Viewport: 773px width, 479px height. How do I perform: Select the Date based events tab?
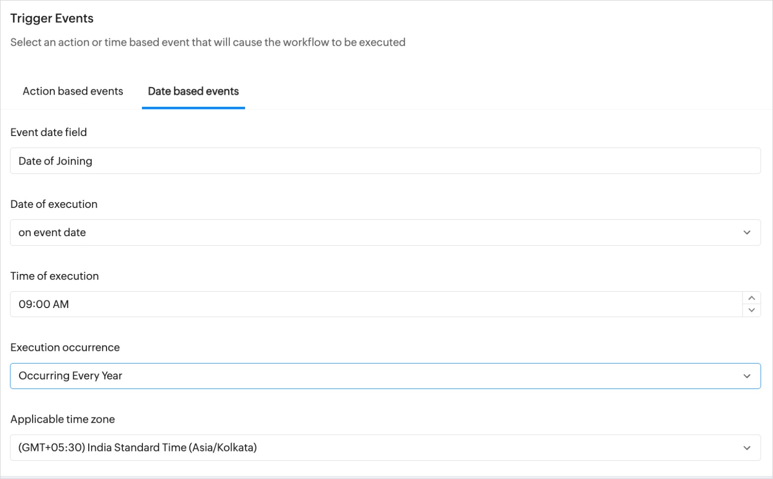tap(193, 91)
